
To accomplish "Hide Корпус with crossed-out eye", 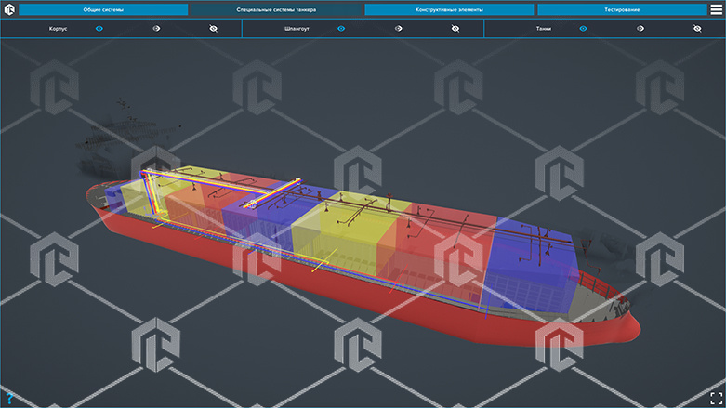I will pyautogui.click(x=214, y=29).
